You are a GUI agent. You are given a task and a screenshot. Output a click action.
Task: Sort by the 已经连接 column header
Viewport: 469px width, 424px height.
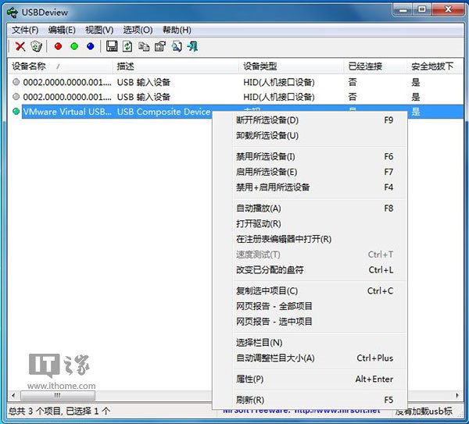click(375, 66)
